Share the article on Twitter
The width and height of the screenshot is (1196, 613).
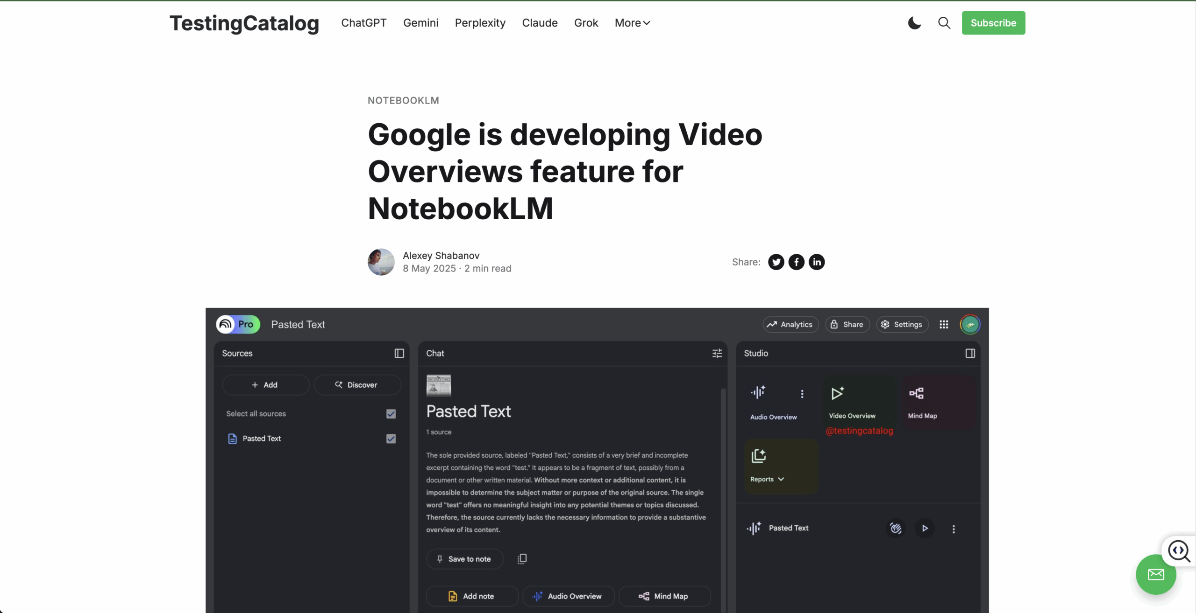(776, 262)
